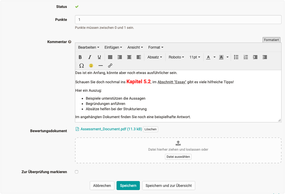The height and width of the screenshot is (194, 285).
Task: Open the Roboto font family dropdown
Action: click(176, 57)
